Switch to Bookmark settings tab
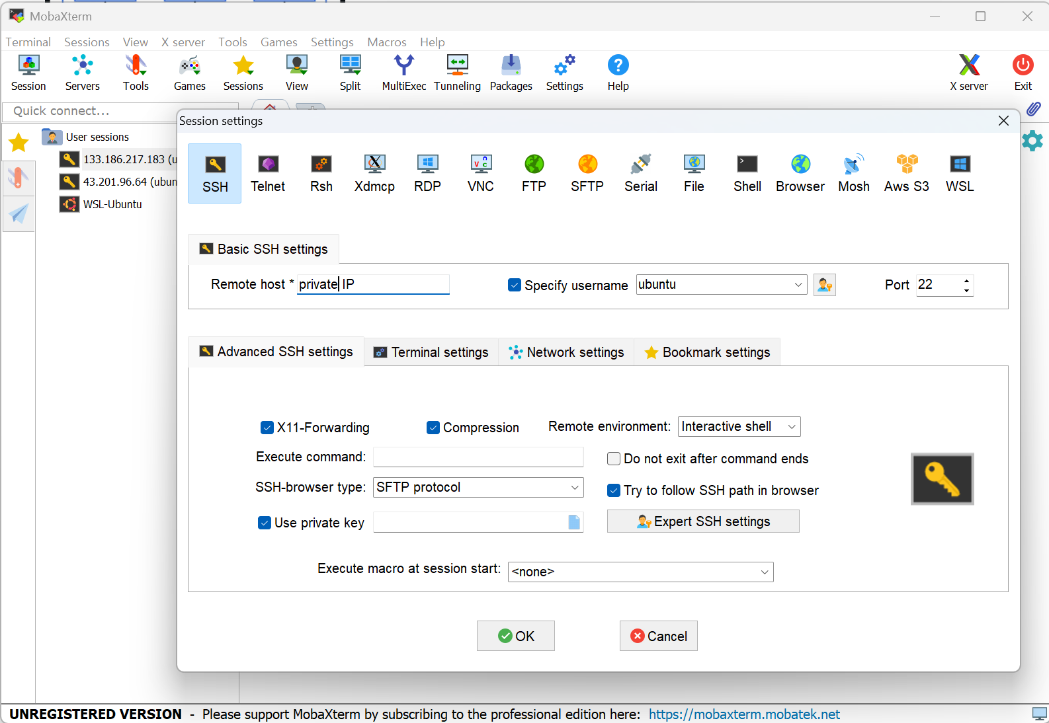This screenshot has height=723, width=1049. [x=708, y=352]
